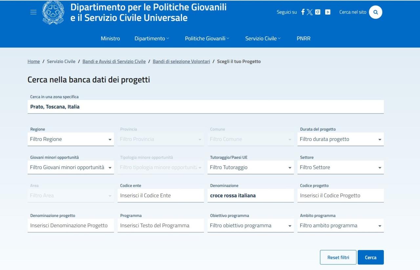Focus the Denominazione progetto input field
The height and width of the screenshot is (270, 420).
click(x=71, y=226)
